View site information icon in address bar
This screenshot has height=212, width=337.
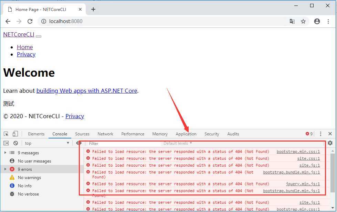pyautogui.click(x=44, y=21)
